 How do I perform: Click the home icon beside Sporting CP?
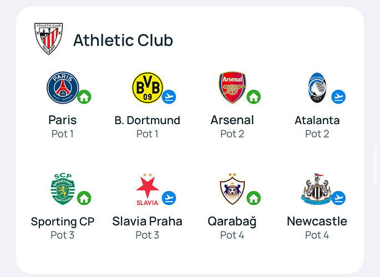point(84,198)
